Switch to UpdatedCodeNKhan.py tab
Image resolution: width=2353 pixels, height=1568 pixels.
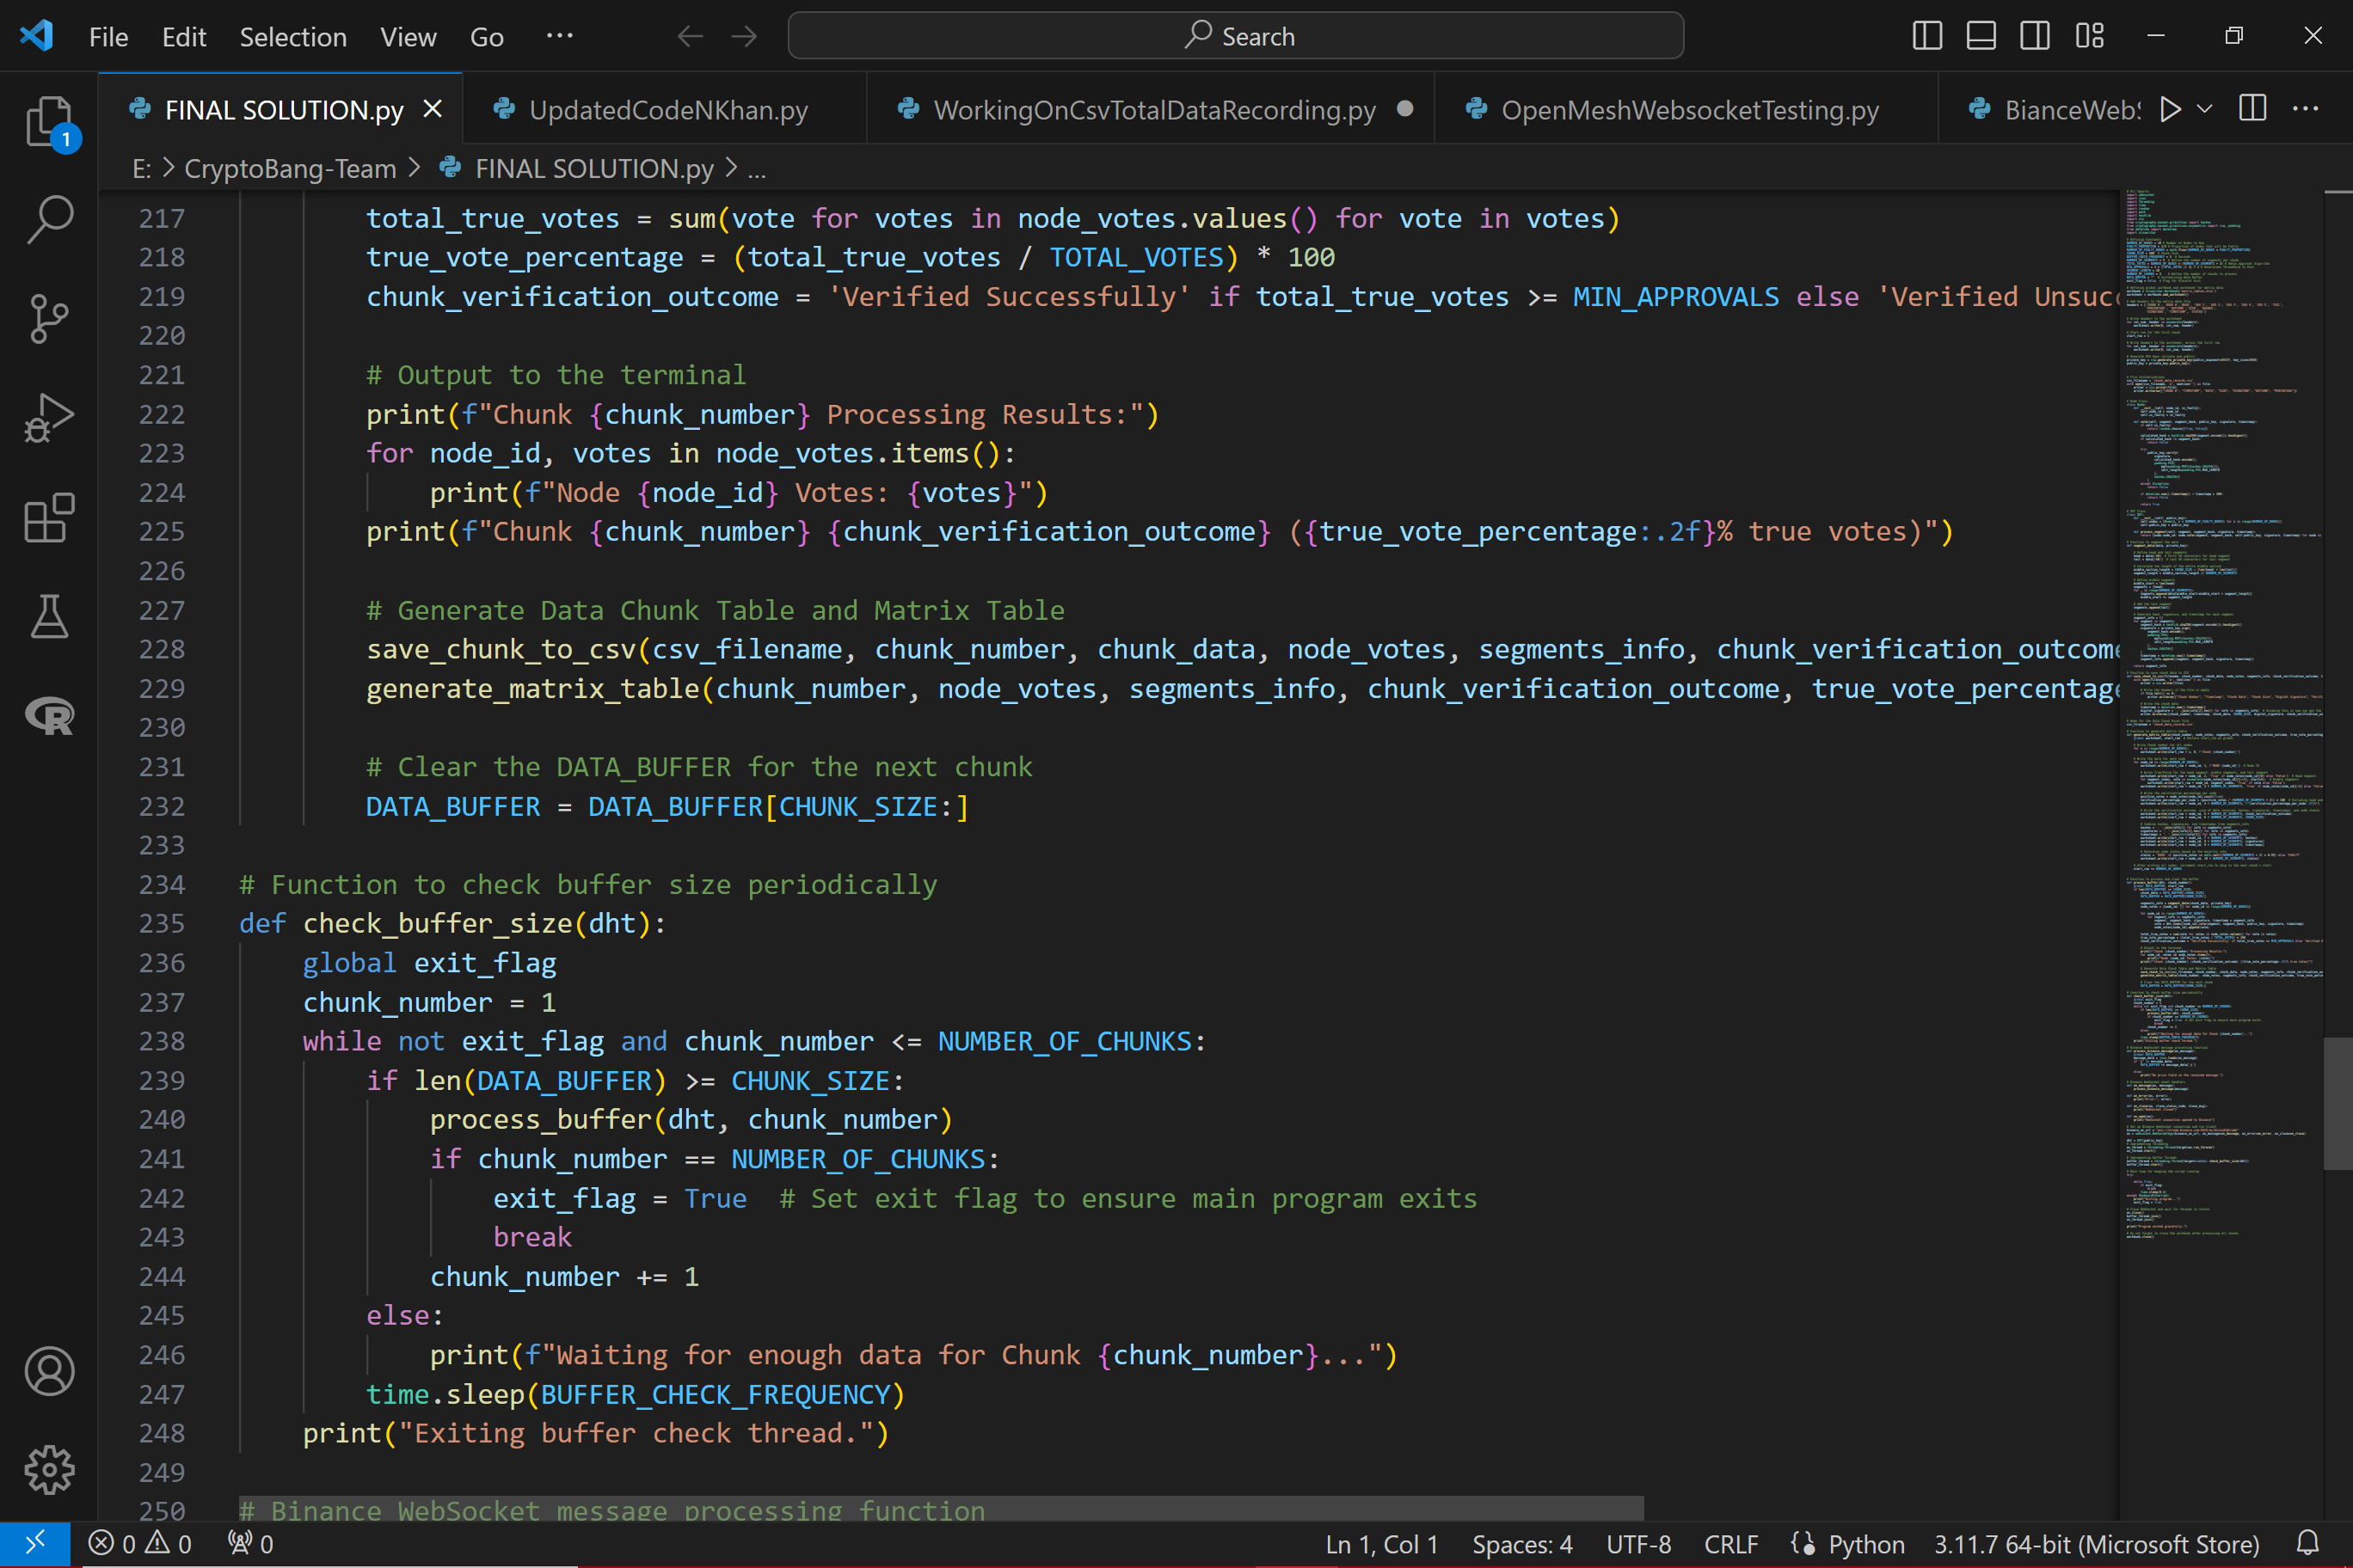(667, 110)
